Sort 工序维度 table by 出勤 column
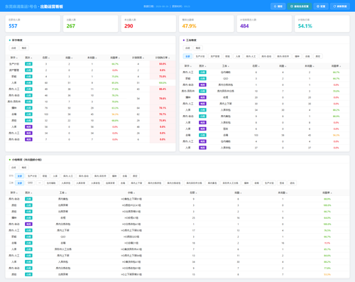This screenshot has height=282, width=355. click(283, 66)
